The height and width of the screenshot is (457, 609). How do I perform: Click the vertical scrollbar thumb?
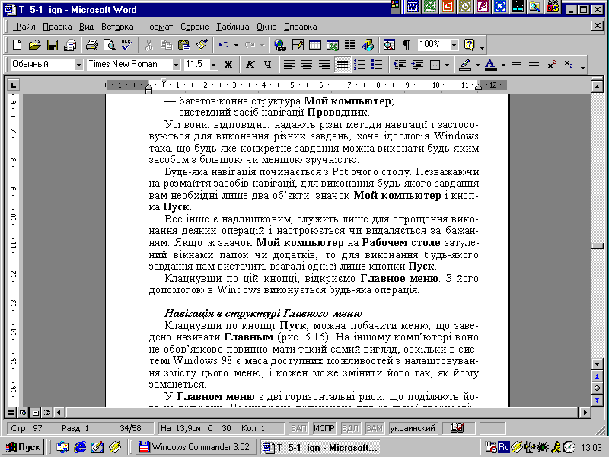click(597, 246)
